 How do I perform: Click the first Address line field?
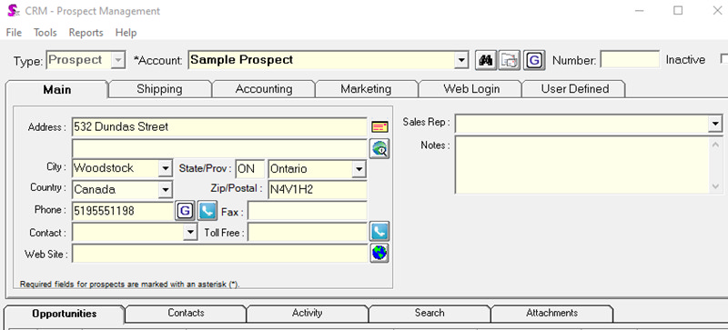coord(219,126)
